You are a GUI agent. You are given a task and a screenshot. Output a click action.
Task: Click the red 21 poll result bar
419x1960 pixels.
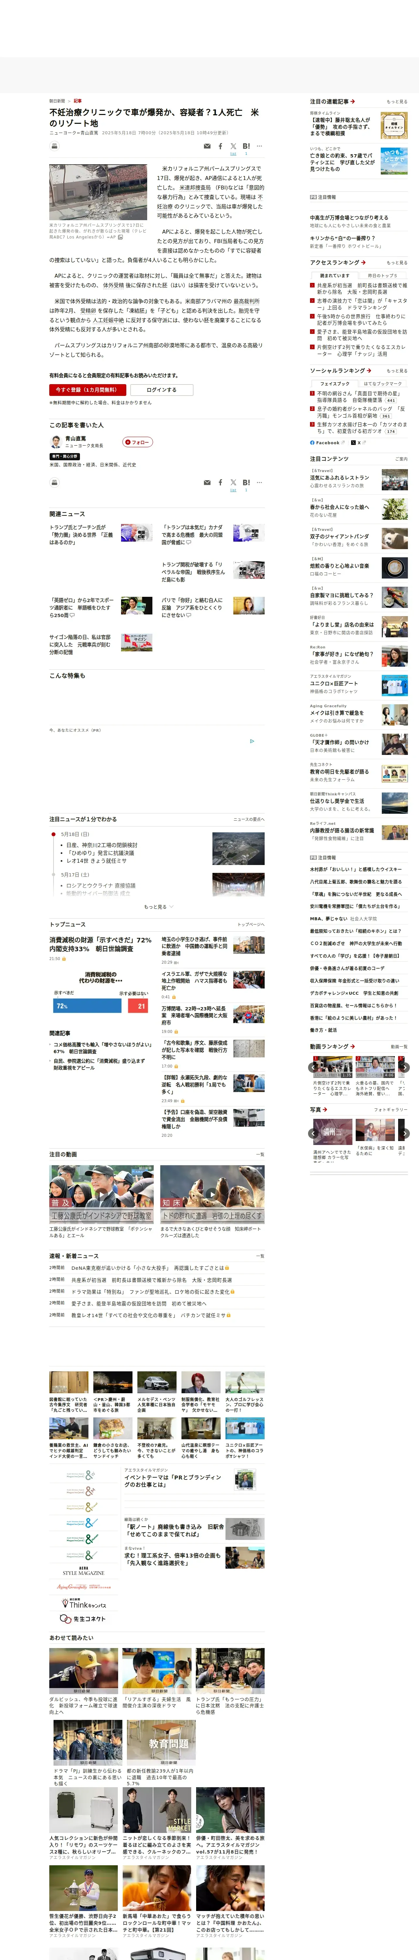[x=138, y=1005]
